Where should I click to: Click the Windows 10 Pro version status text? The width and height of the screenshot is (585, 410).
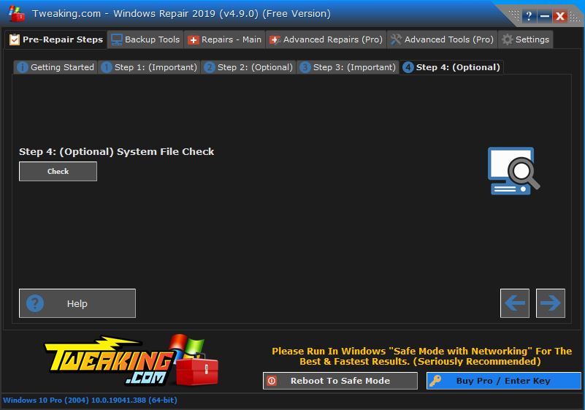point(90,400)
